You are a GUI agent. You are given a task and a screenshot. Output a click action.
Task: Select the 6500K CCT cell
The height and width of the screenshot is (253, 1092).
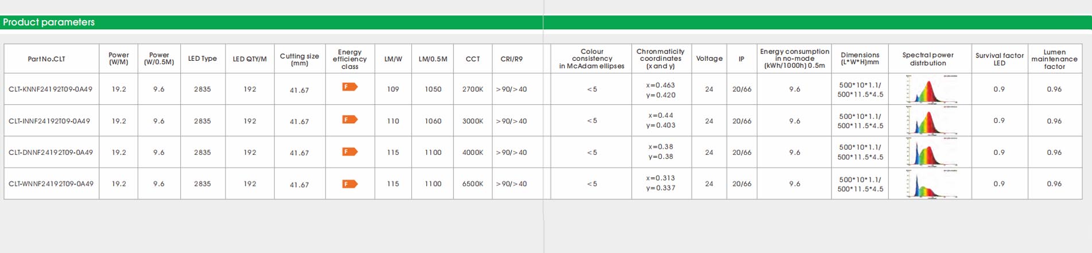pyautogui.click(x=473, y=184)
